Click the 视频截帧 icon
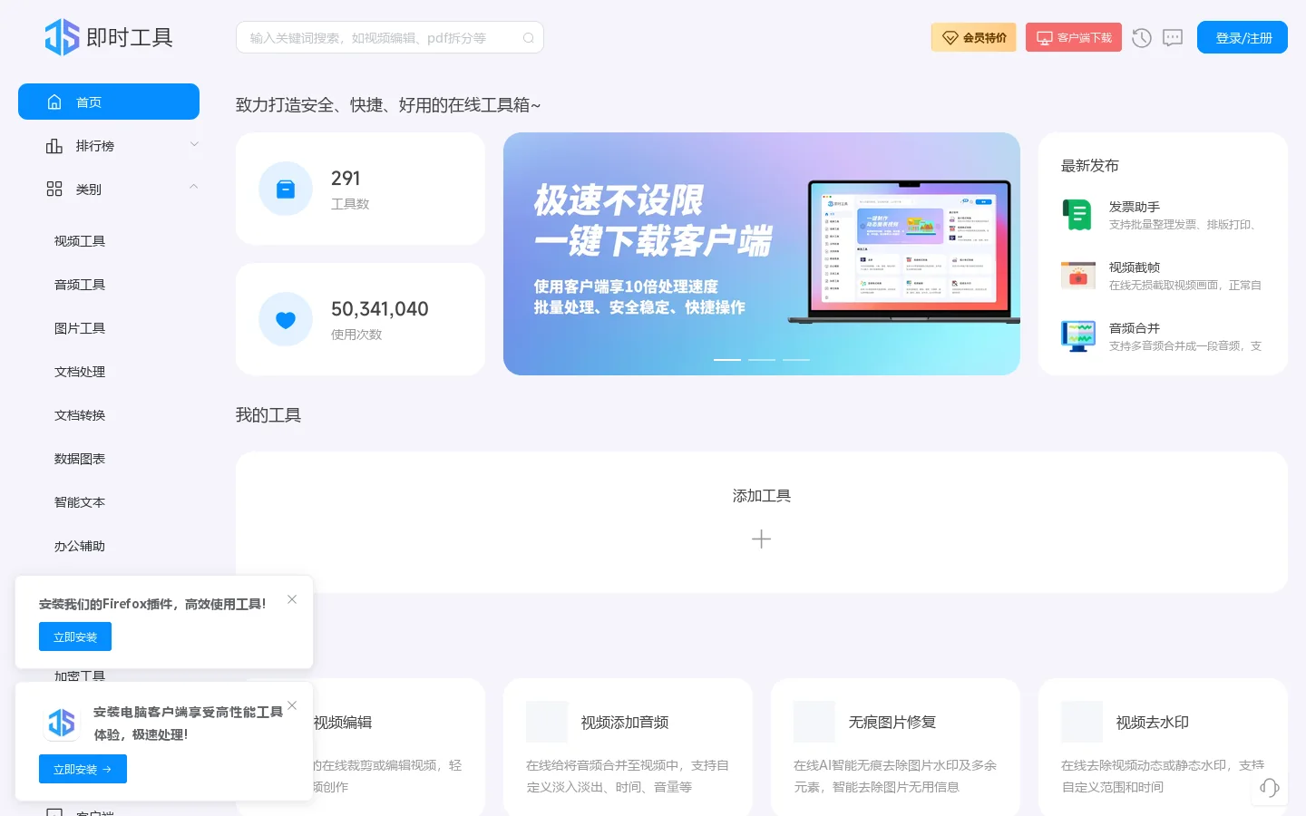The width and height of the screenshot is (1306, 816). [1077, 275]
